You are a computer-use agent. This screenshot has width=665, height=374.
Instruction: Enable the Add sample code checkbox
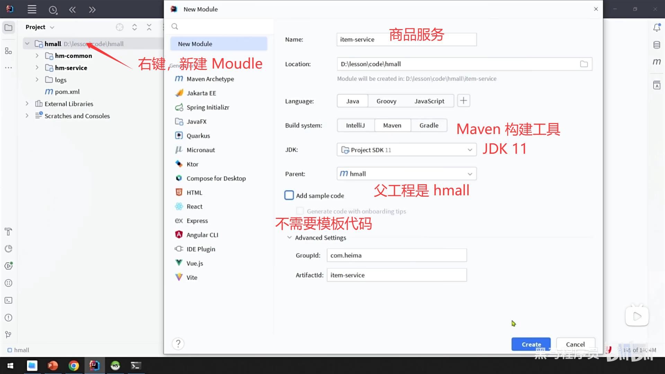click(x=289, y=195)
